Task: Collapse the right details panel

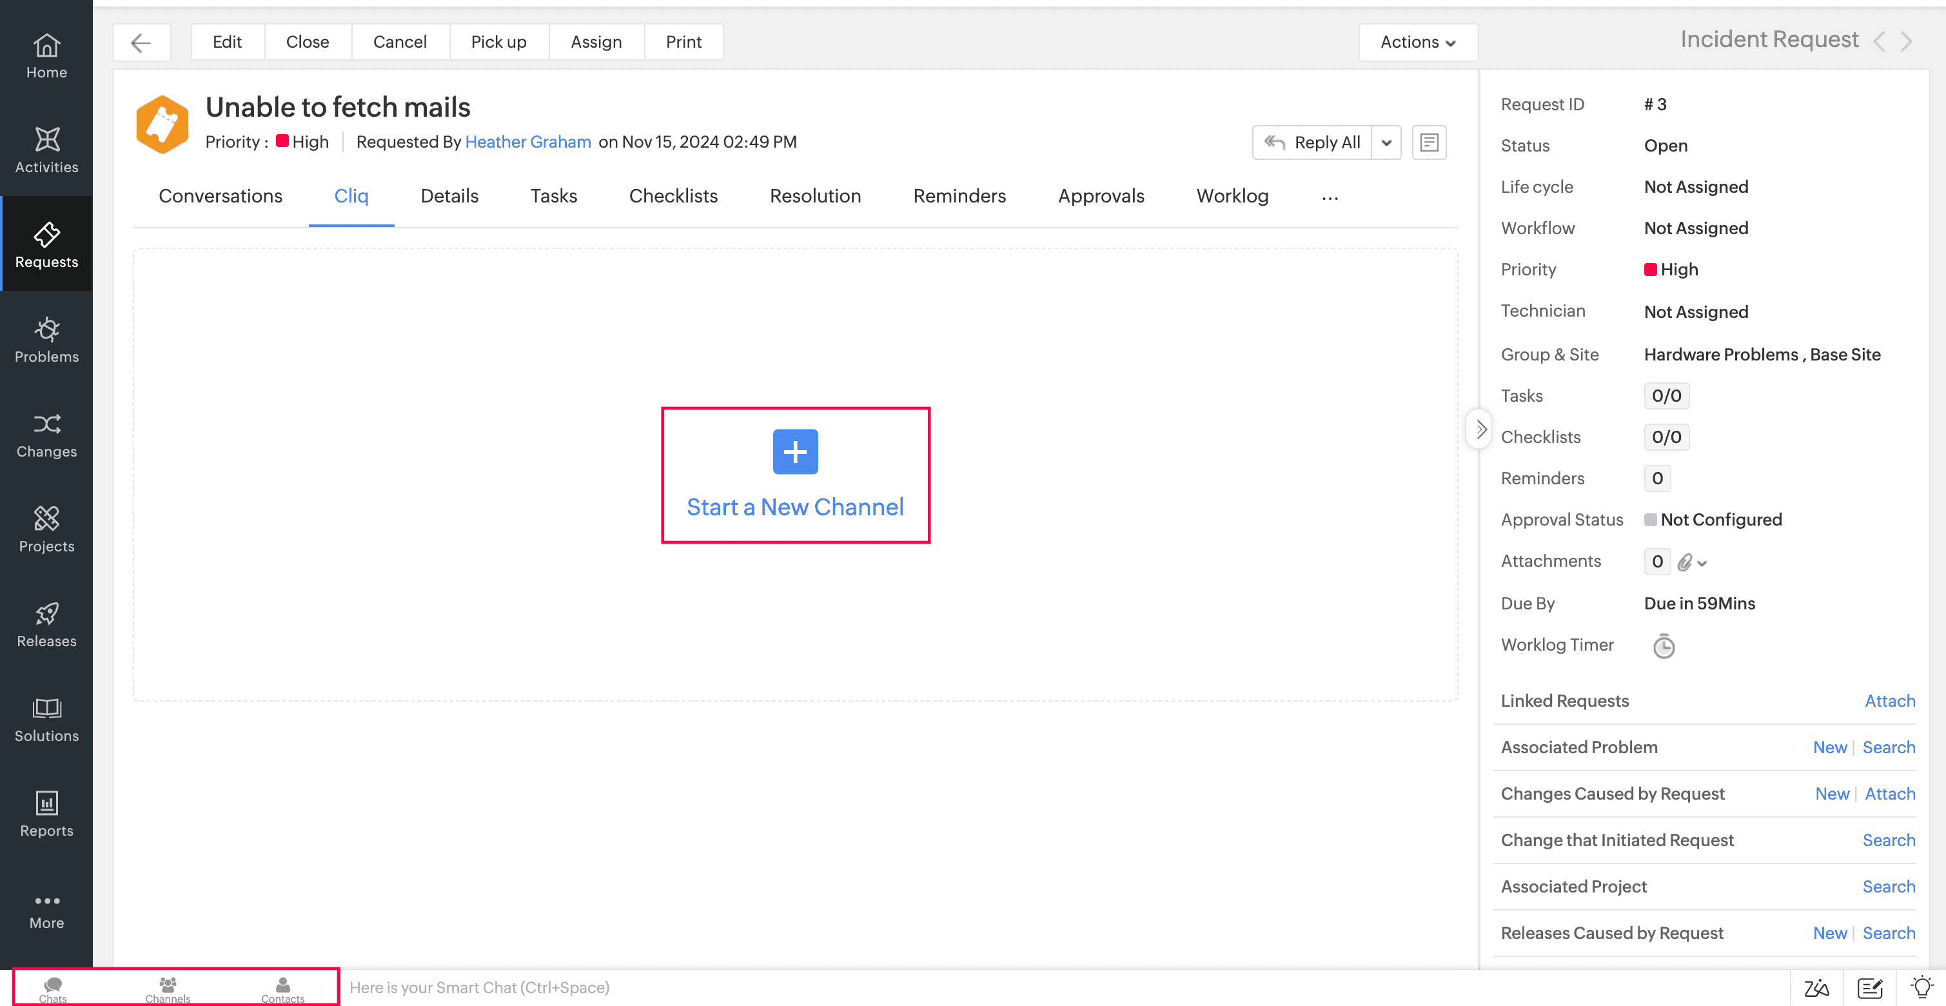Action: pyautogui.click(x=1479, y=428)
